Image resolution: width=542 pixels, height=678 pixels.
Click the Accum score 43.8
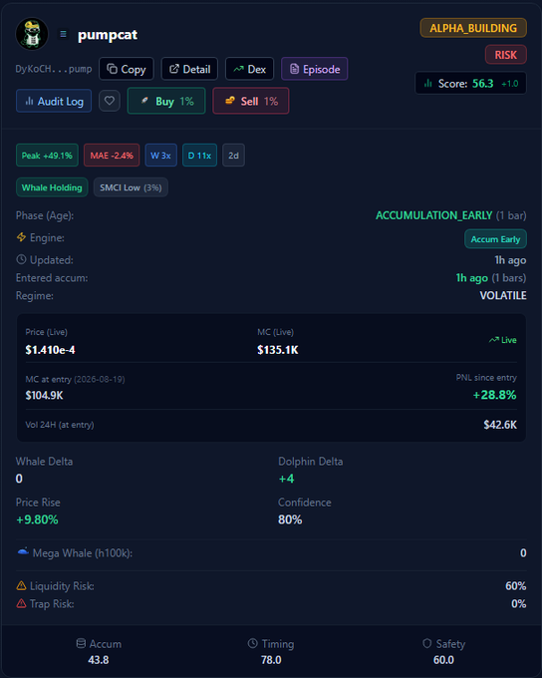point(99,660)
